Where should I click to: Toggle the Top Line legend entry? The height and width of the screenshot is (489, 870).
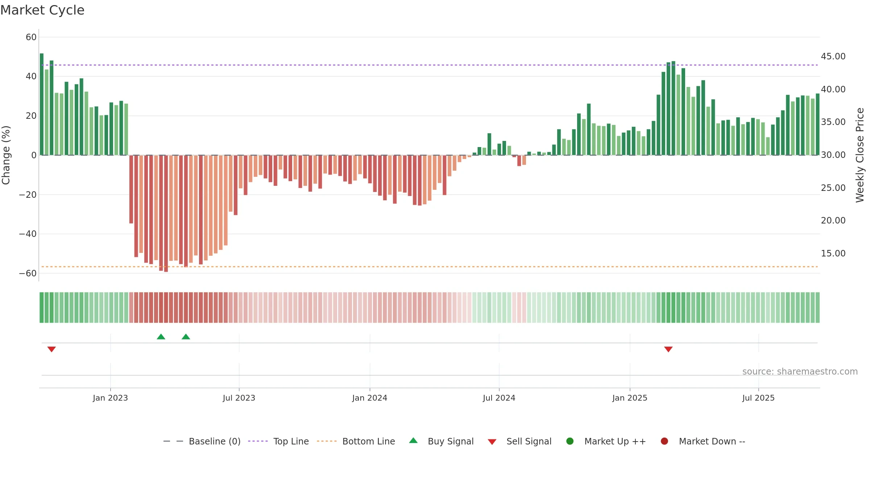(278, 441)
